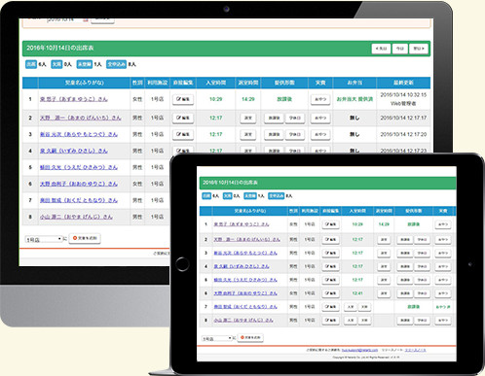Viewport: 485px width, 376px height.
Task: Click row 2 pencil edit button on monitor
Action: click(183, 118)
